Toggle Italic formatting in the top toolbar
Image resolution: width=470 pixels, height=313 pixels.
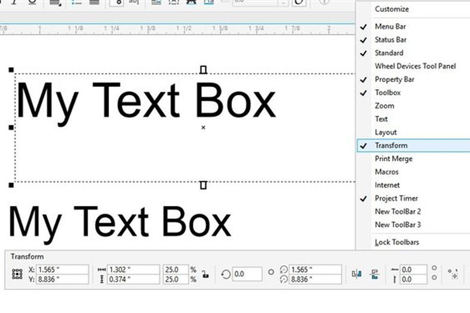click(x=14, y=2)
